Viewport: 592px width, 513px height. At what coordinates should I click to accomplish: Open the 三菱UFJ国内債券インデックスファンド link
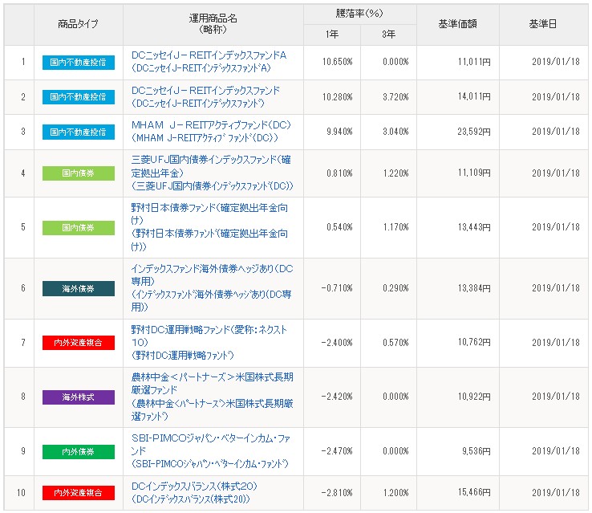213,173
